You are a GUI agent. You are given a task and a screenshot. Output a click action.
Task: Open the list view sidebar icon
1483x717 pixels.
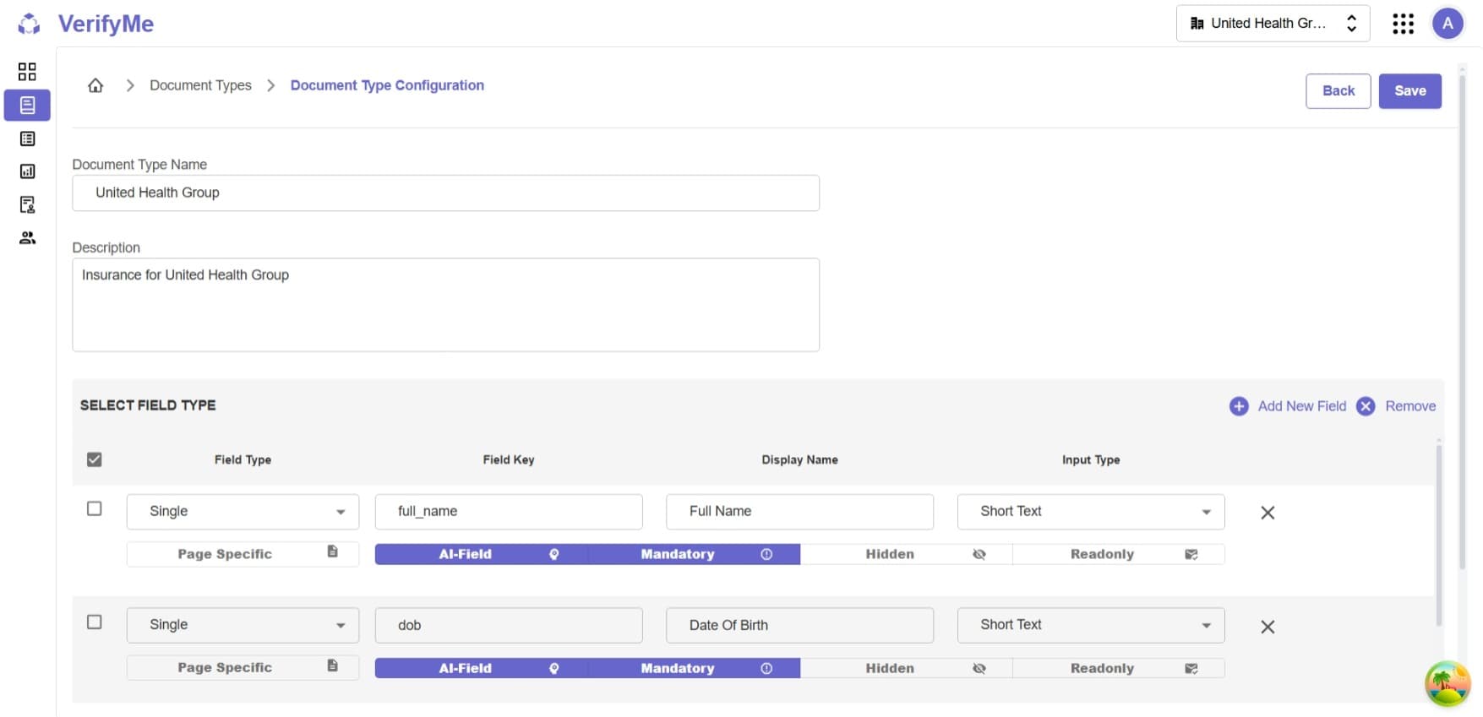pos(27,139)
